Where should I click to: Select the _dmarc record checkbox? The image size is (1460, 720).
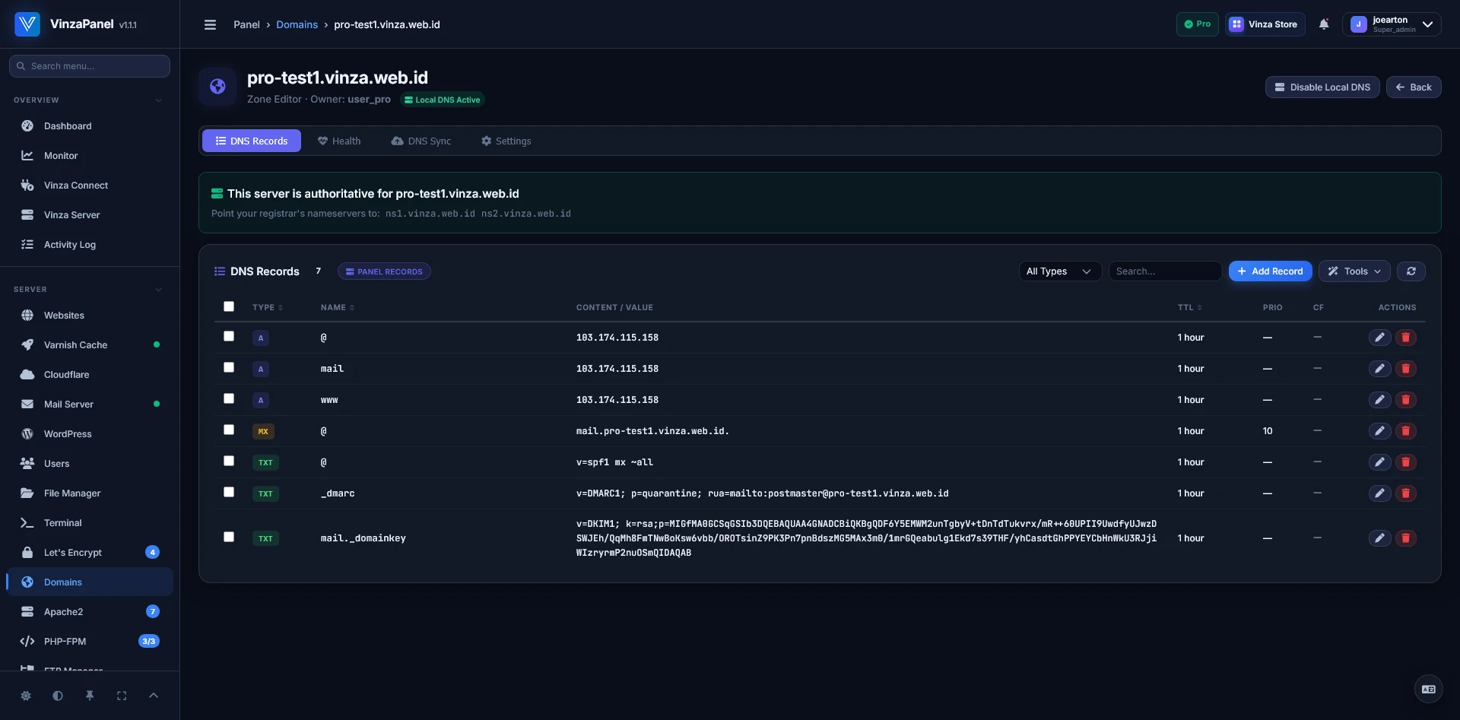point(229,493)
